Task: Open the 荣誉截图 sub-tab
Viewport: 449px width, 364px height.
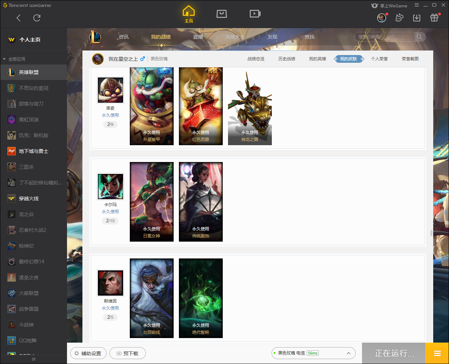Action: (410, 59)
